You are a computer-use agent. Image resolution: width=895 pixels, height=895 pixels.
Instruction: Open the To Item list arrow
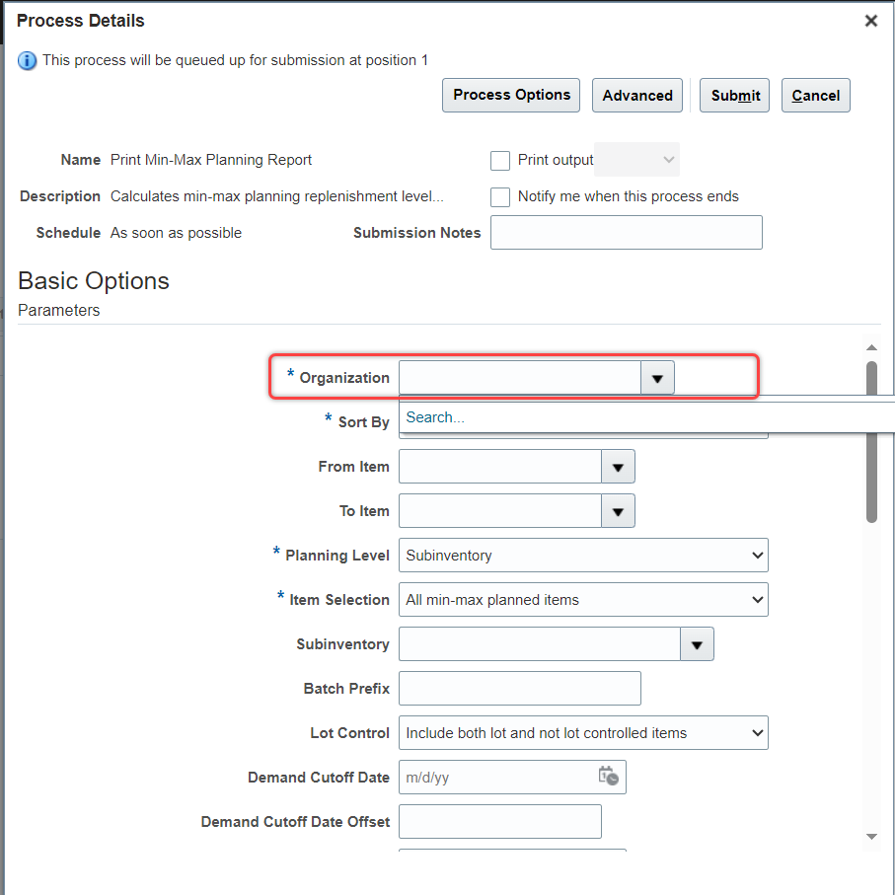pos(618,510)
